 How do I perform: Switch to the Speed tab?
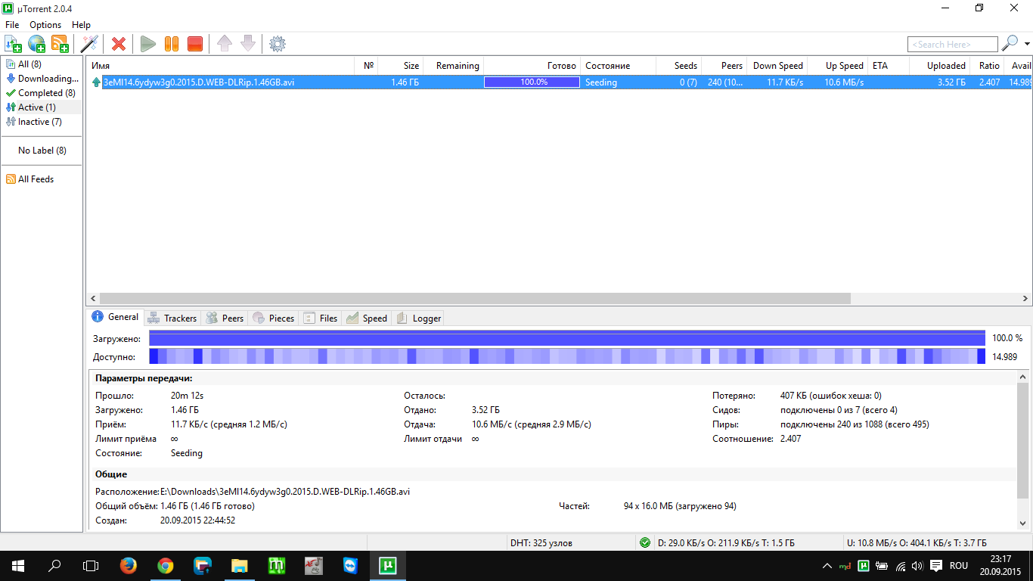coord(367,318)
